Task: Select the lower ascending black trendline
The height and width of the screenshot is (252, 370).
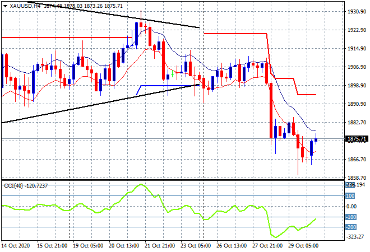Action: [x=100, y=104]
